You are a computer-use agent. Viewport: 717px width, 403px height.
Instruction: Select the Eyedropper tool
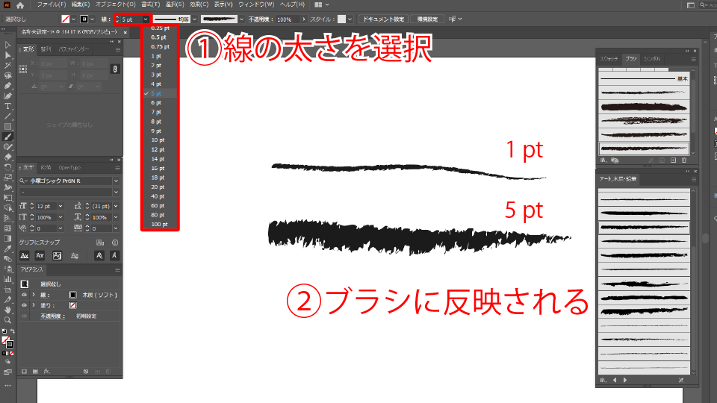pyautogui.click(x=7, y=249)
